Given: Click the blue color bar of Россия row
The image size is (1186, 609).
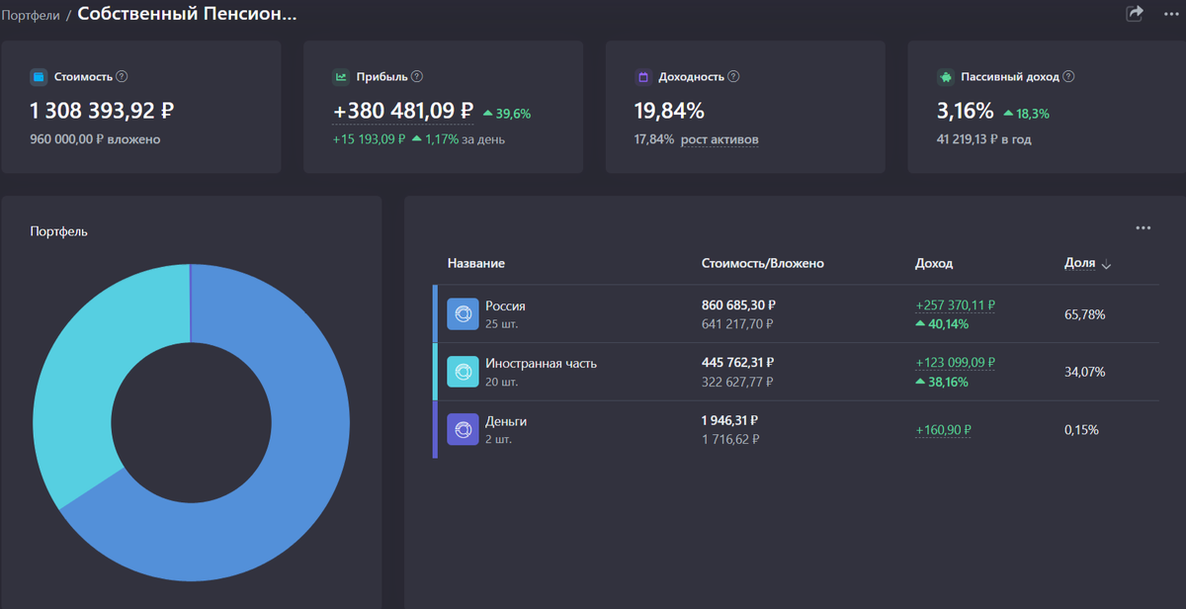Looking at the screenshot, I should 435,313.
